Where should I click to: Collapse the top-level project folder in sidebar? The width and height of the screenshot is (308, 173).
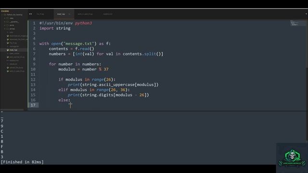click(2, 15)
